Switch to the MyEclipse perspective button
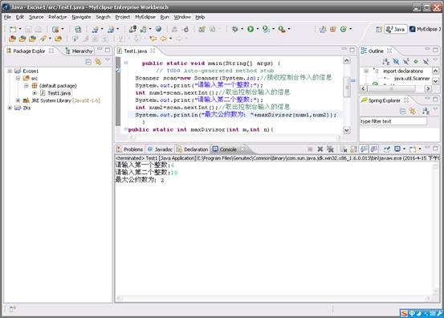This screenshot has height=318, width=444. tap(425, 29)
